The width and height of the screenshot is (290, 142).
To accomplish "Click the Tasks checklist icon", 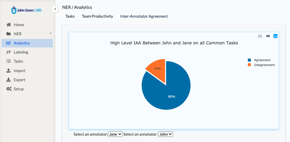I will [9, 61].
